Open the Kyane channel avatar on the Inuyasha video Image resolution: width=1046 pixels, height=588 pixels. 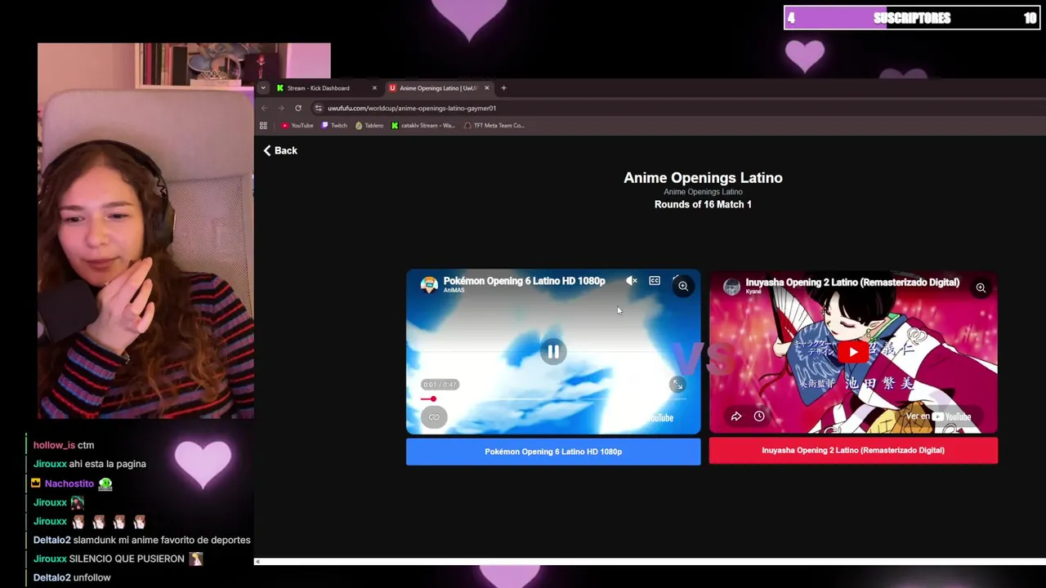731,286
